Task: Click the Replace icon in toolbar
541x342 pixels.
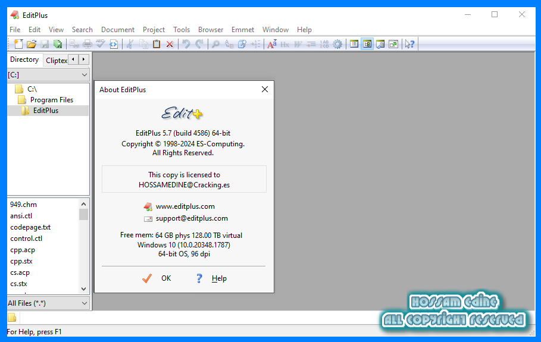Action: tap(229, 44)
